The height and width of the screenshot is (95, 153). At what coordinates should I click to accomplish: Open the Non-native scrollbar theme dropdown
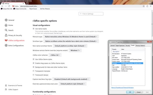[x=70, y=46]
